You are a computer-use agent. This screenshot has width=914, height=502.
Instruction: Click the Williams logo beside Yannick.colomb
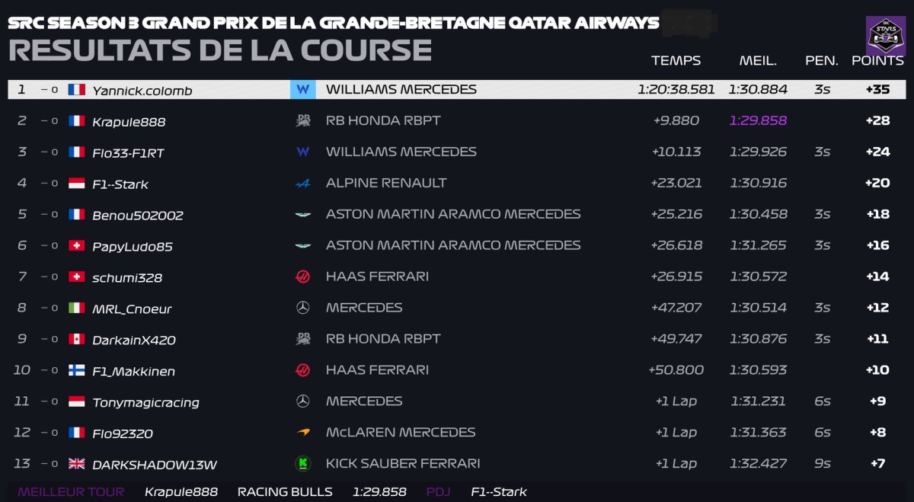pos(302,90)
